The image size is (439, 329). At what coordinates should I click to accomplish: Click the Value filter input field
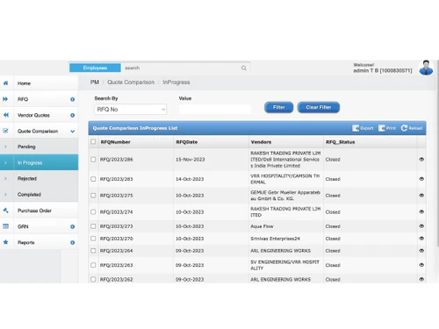pos(215,110)
